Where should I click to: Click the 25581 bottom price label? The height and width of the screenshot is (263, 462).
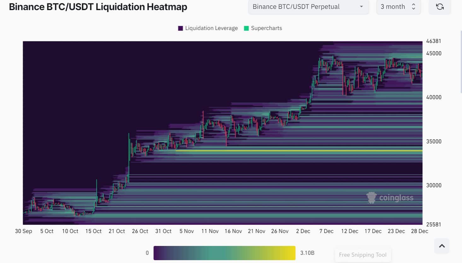coord(433,224)
